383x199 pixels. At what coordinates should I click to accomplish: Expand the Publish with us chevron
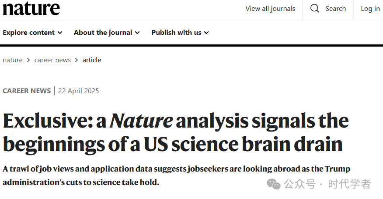pyautogui.click(x=206, y=33)
